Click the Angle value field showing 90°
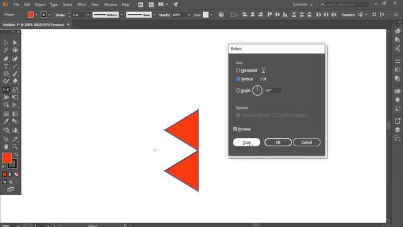Viewport: 403px width, 227px height. (x=273, y=91)
